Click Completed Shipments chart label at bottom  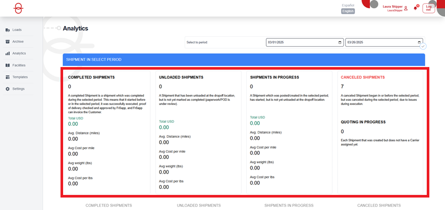(x=109, y=205)
